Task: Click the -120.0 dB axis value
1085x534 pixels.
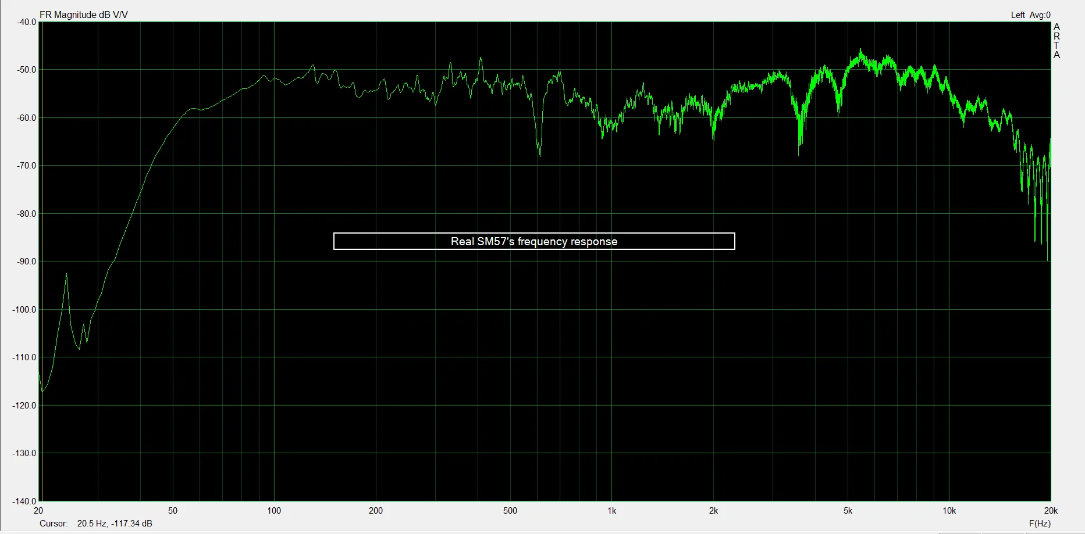Action: coord(24,406)
